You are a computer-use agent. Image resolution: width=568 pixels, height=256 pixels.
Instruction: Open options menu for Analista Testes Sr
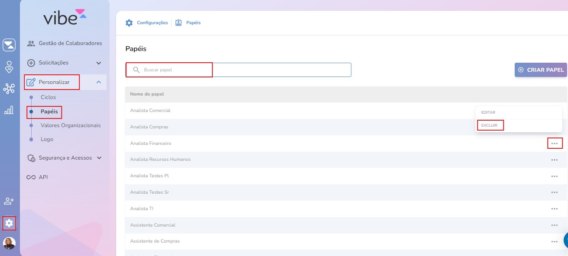pos(555,192)
